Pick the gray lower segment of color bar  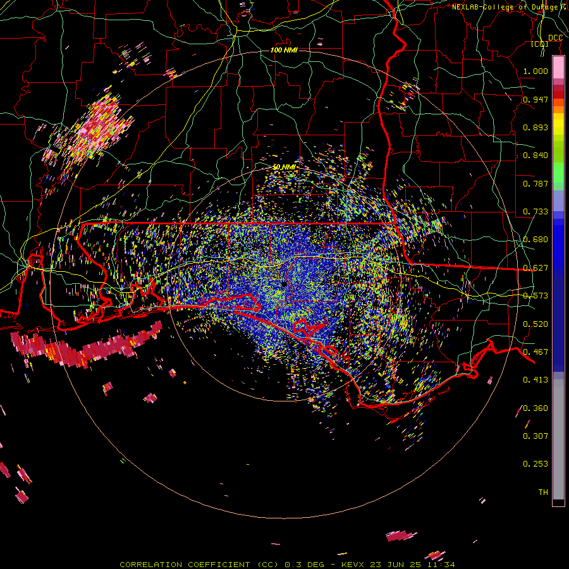(558, 439)
